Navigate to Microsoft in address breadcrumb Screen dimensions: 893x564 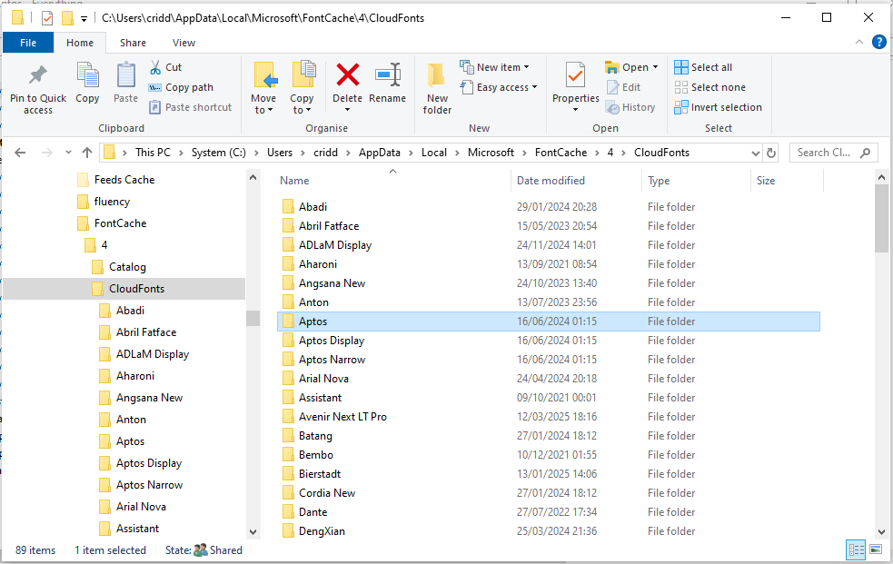pos(491,153)
